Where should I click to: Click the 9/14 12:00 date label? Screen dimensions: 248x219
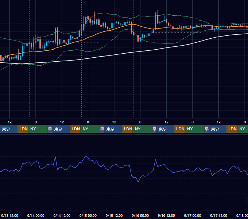(x=62, y=215)
